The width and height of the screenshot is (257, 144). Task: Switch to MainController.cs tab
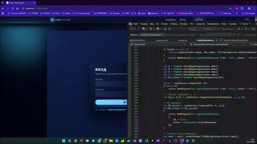(x=137, y=40)
